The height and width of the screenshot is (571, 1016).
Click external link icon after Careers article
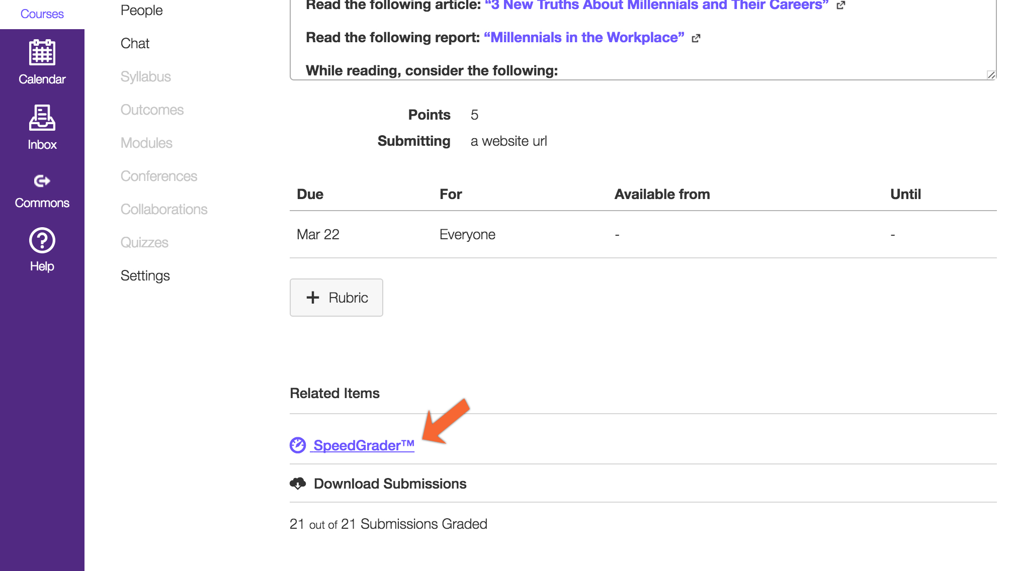(x=841, y=5)
